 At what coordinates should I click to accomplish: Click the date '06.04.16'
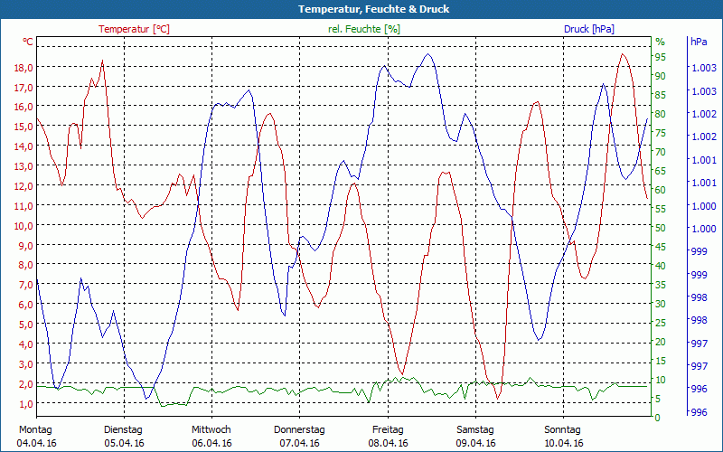point(211,443)
